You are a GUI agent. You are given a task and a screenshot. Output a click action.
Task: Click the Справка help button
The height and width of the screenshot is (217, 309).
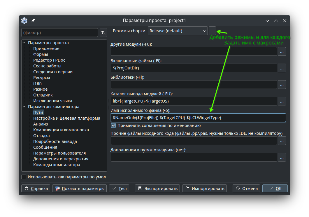click(36, 189)
